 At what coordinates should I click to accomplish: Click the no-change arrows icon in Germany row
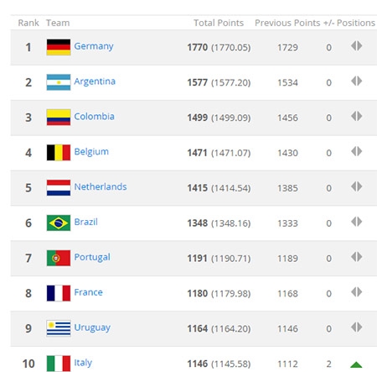point(357,45)
